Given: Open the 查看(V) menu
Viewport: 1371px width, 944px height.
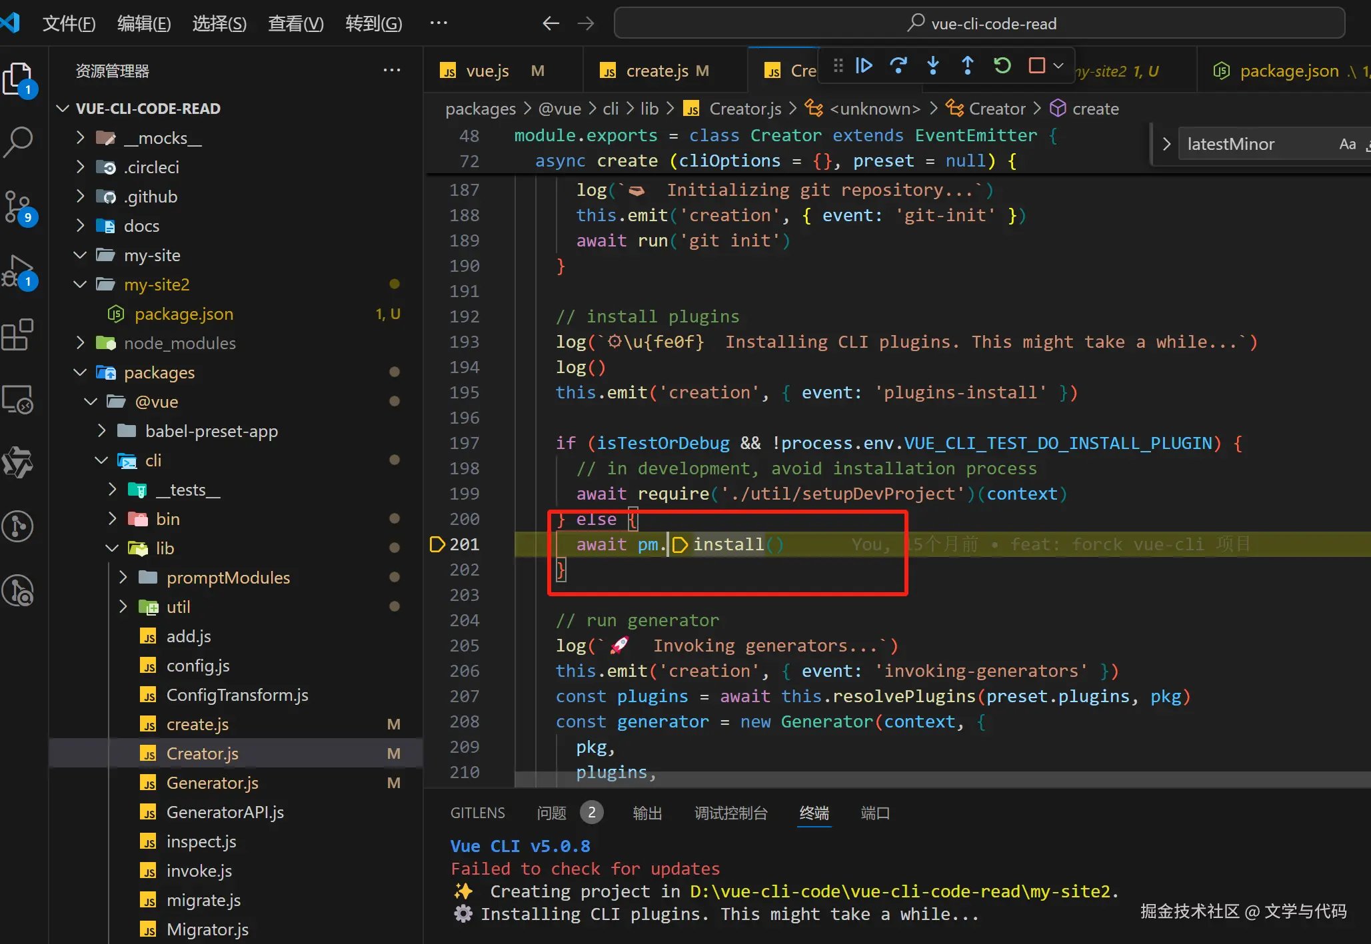Looking at the screenshot, I should 295,24.
